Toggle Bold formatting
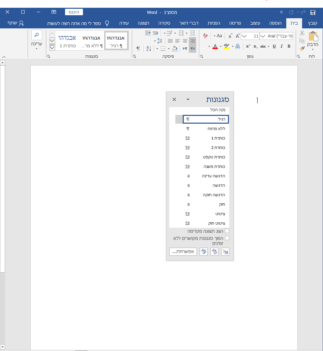The height and width of the screenshot is (351, 323). pos(289,46)
